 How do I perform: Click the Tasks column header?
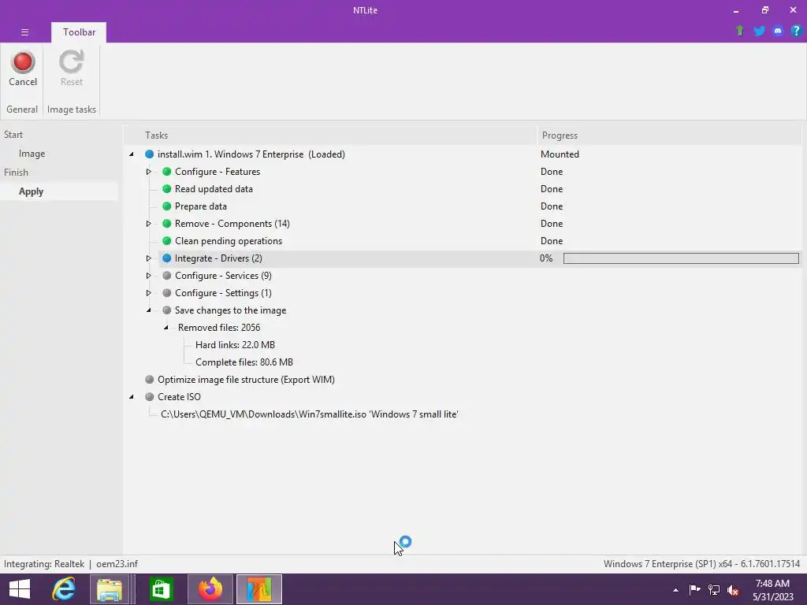[330, 135]
